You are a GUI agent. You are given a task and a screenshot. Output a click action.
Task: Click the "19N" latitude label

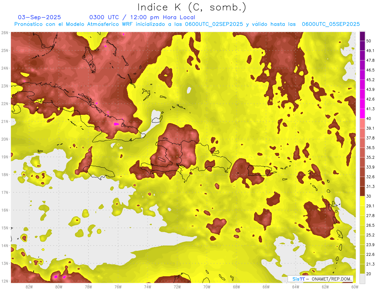5,157
